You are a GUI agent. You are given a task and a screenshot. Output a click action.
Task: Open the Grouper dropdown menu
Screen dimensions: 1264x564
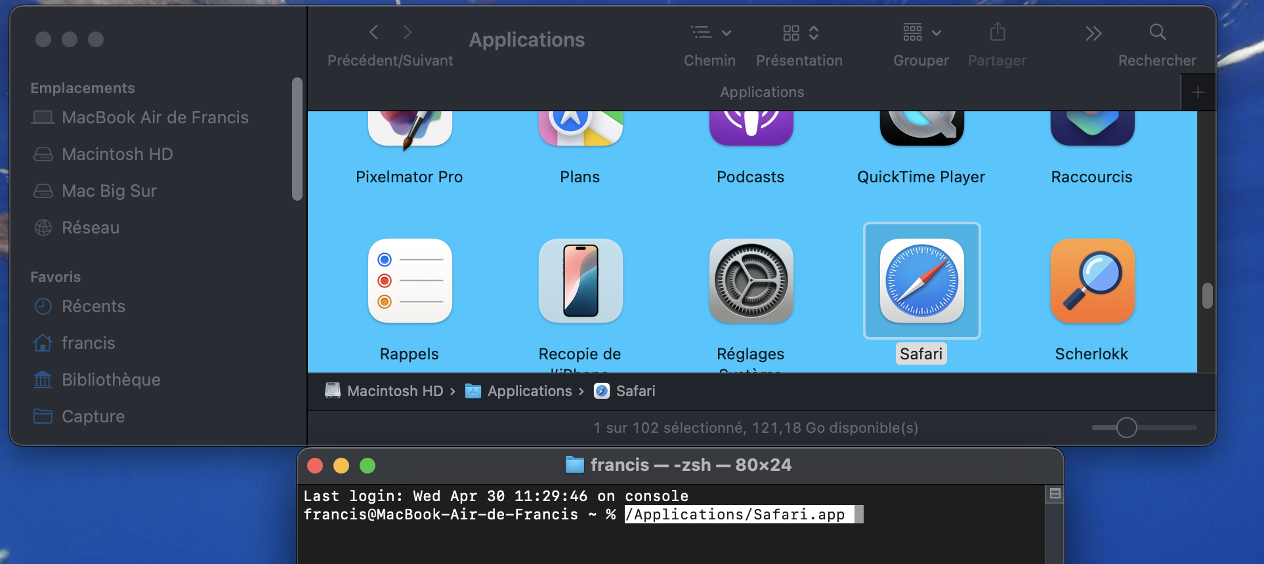[x=921, y=32]
